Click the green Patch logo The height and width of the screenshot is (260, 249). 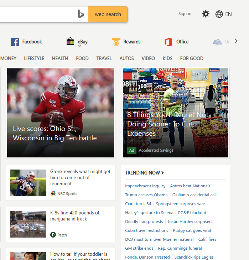(53, 235)
